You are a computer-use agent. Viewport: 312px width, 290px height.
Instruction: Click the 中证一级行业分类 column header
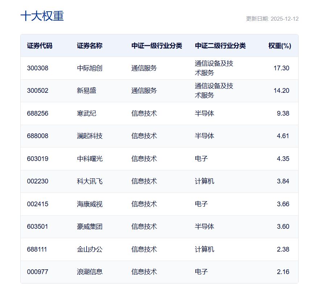coord(156,45)
